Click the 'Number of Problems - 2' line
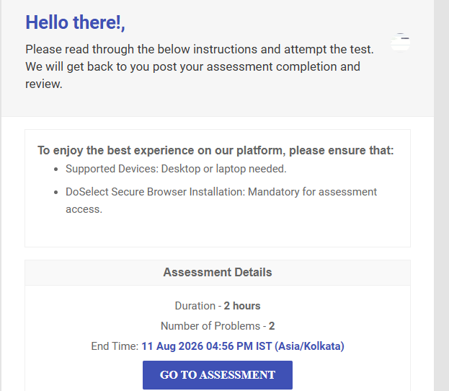Image resolution: width=449 pixels, height=391 pixels. click(218, 326)
